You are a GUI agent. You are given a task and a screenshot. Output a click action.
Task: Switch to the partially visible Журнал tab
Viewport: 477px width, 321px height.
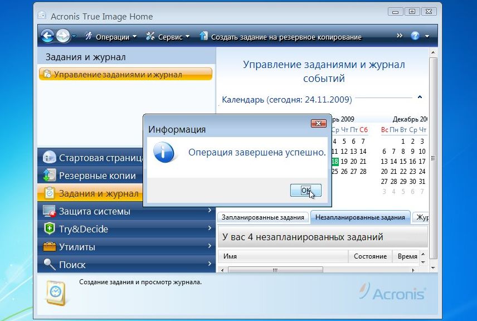(x=421, y=217)
